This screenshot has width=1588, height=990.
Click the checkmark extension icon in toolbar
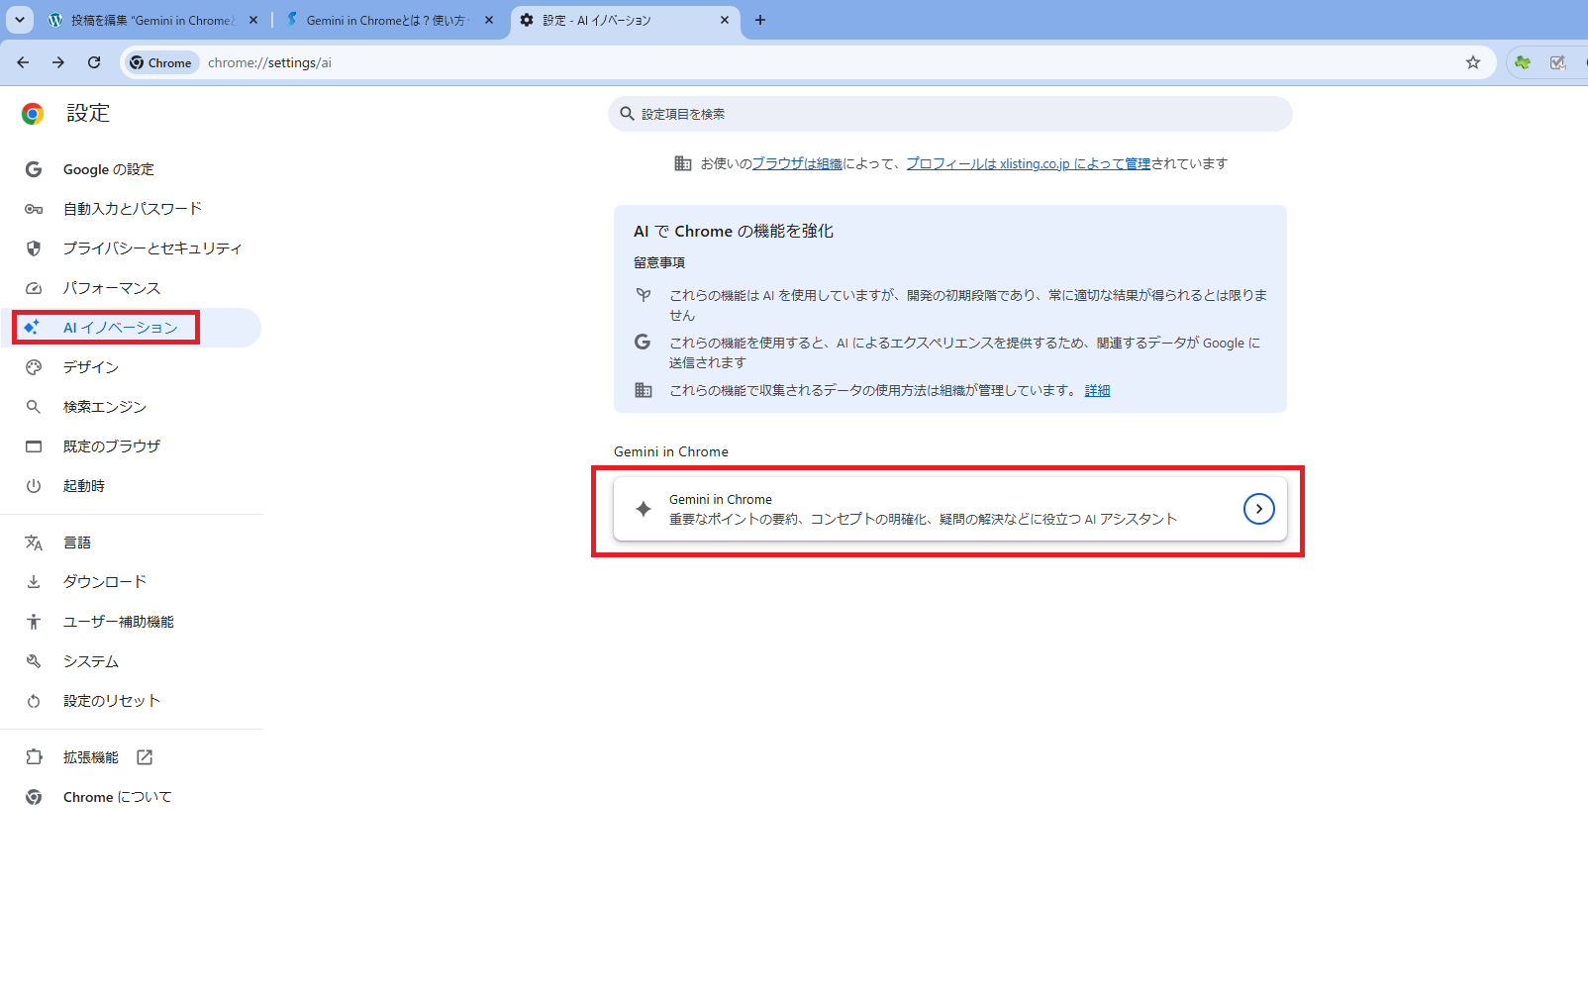(x=1557, y=62)
